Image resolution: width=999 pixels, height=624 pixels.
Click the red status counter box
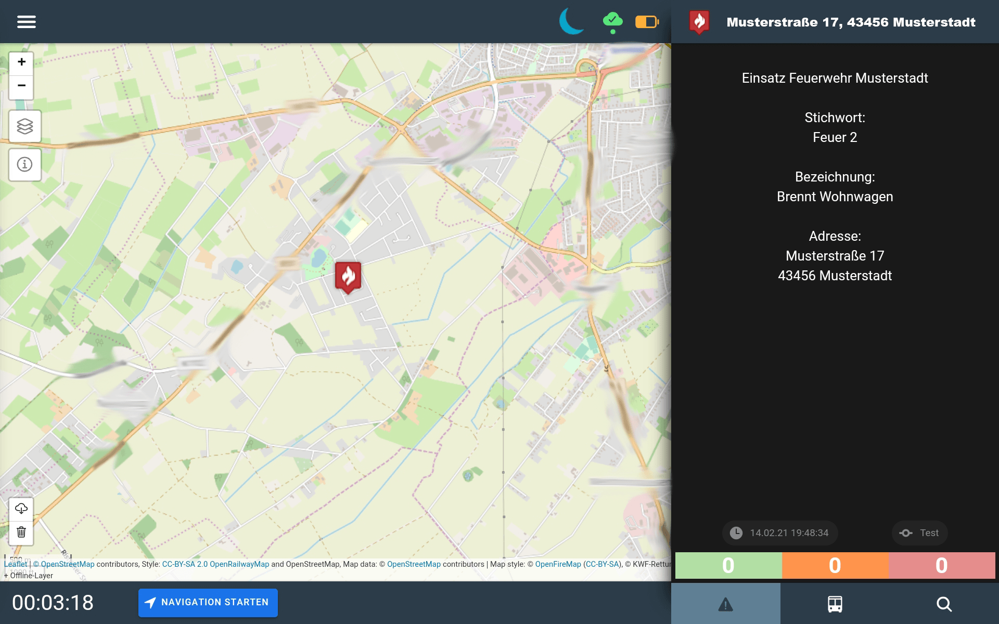(941, 565)
